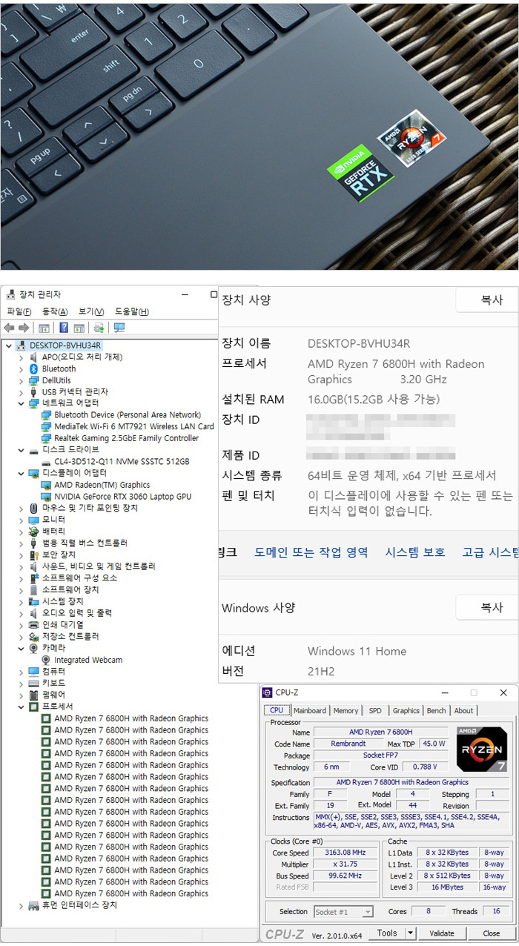519x946 pixels.
Task: Click the Tools button in CPU-Z
Action: point(387,933)
